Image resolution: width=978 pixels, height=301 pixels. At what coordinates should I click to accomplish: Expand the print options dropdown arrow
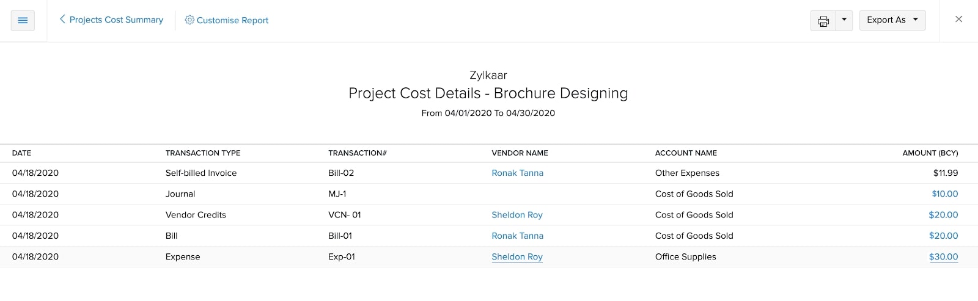844,20
